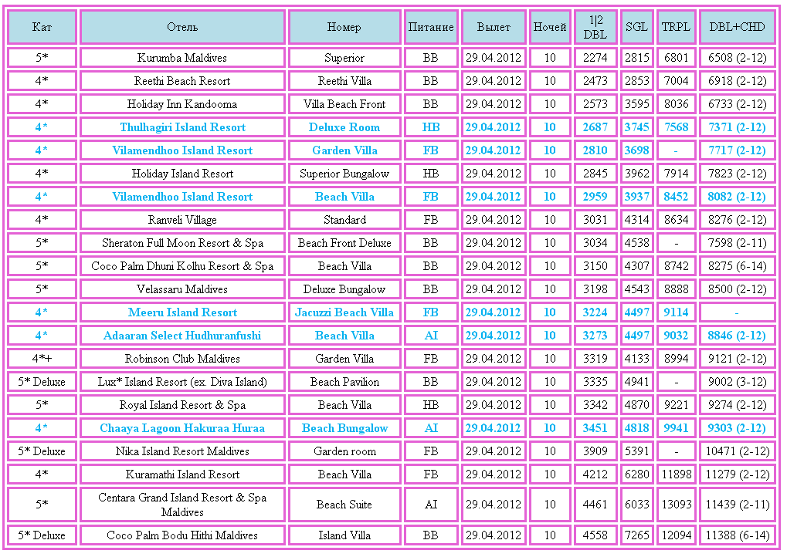The height and width of the screenshot is (557, 787).
Task: Select the Centara Grand Island Resort cell
Action: click(182, 505)
